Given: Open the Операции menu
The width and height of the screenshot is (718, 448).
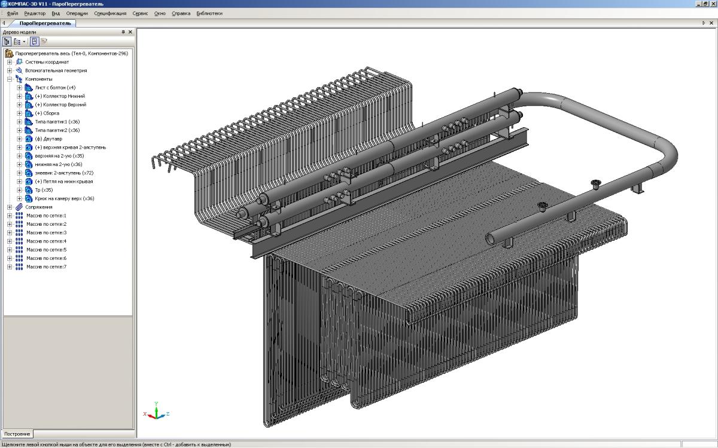Looking at the screenshot, I should coord(77,13).
